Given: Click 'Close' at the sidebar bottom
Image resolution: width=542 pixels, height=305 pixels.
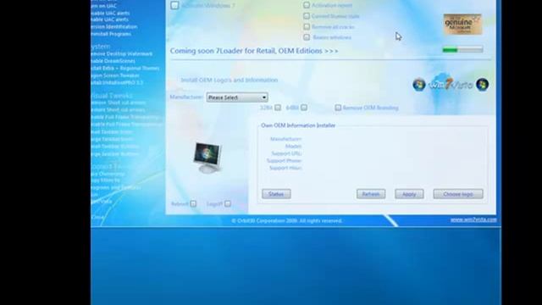Looking at the screenshot, I should click(98, 217).
